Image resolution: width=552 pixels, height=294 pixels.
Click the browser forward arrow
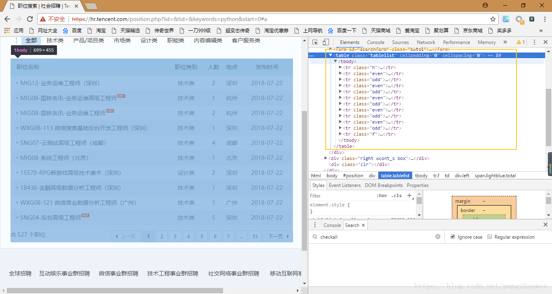18,19
